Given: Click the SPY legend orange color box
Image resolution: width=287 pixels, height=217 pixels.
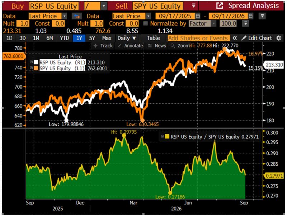Looking at the screenshot, I should pos(36,68).
